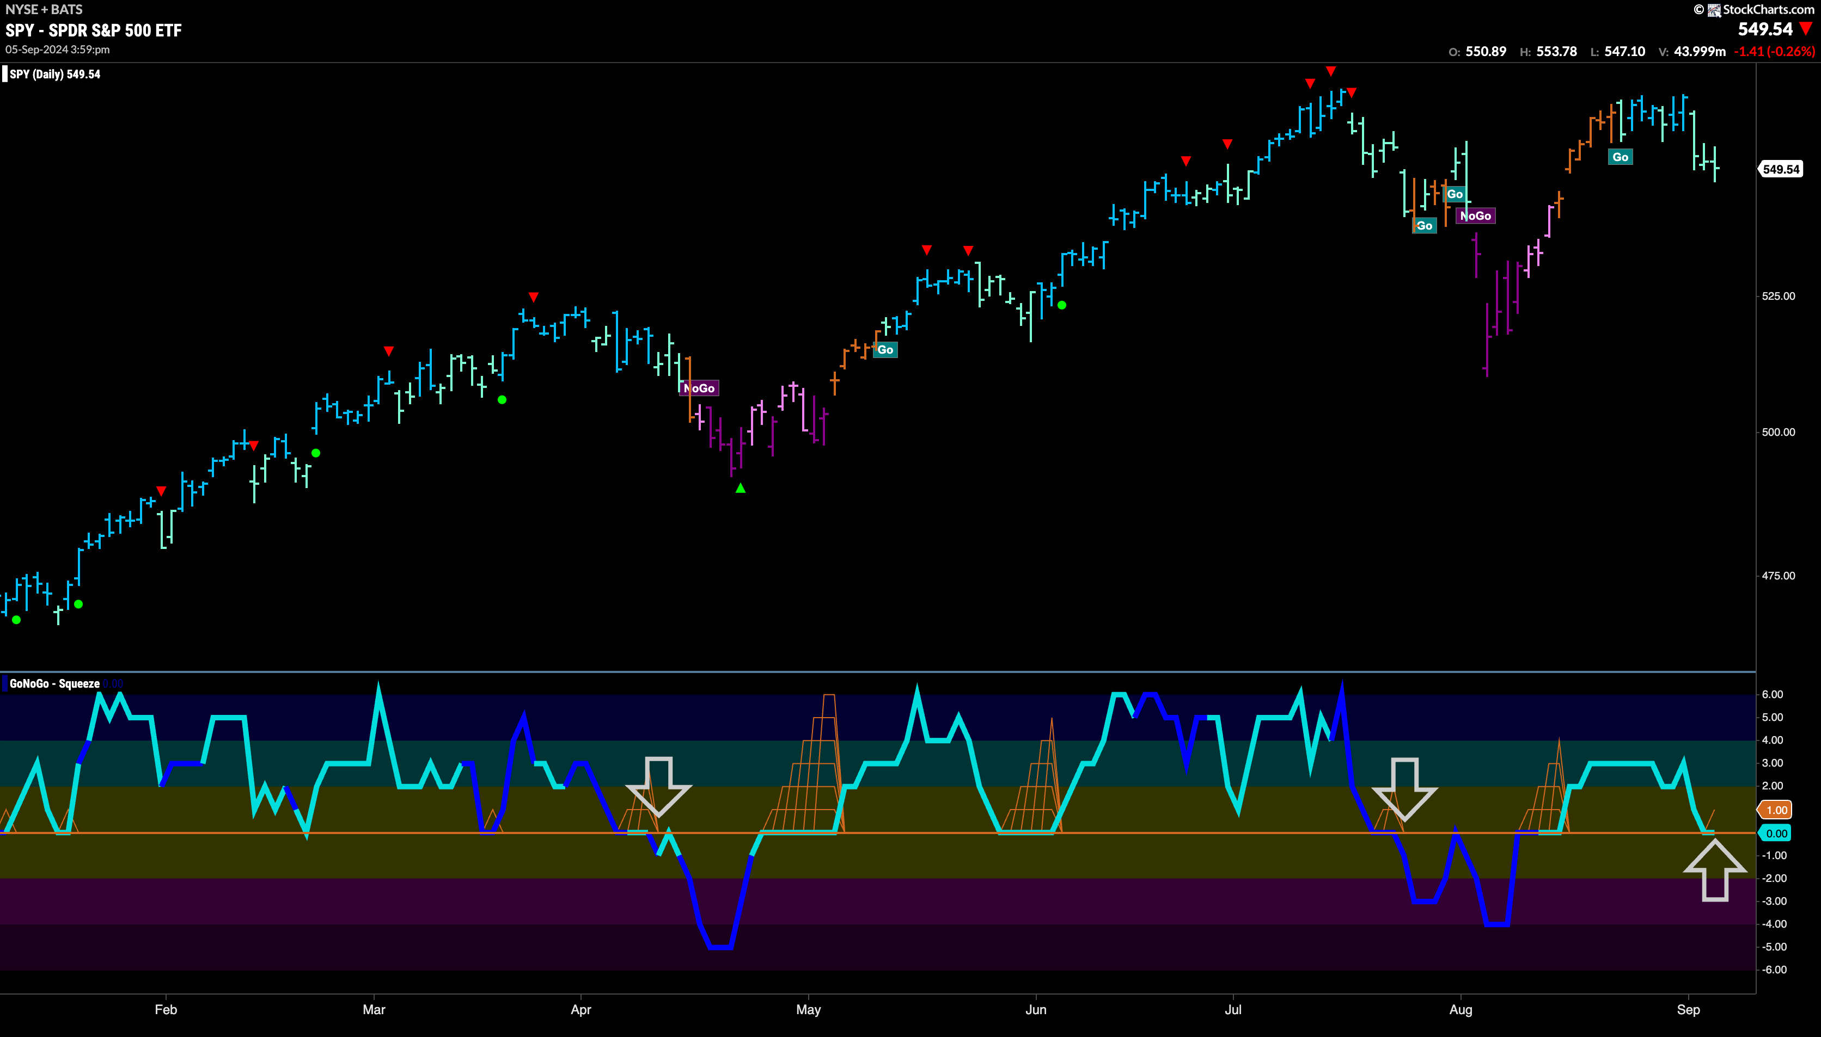Screen dimensions: 1821x1037
Task: Click the large 549.54 last price
Action: 1765,29
